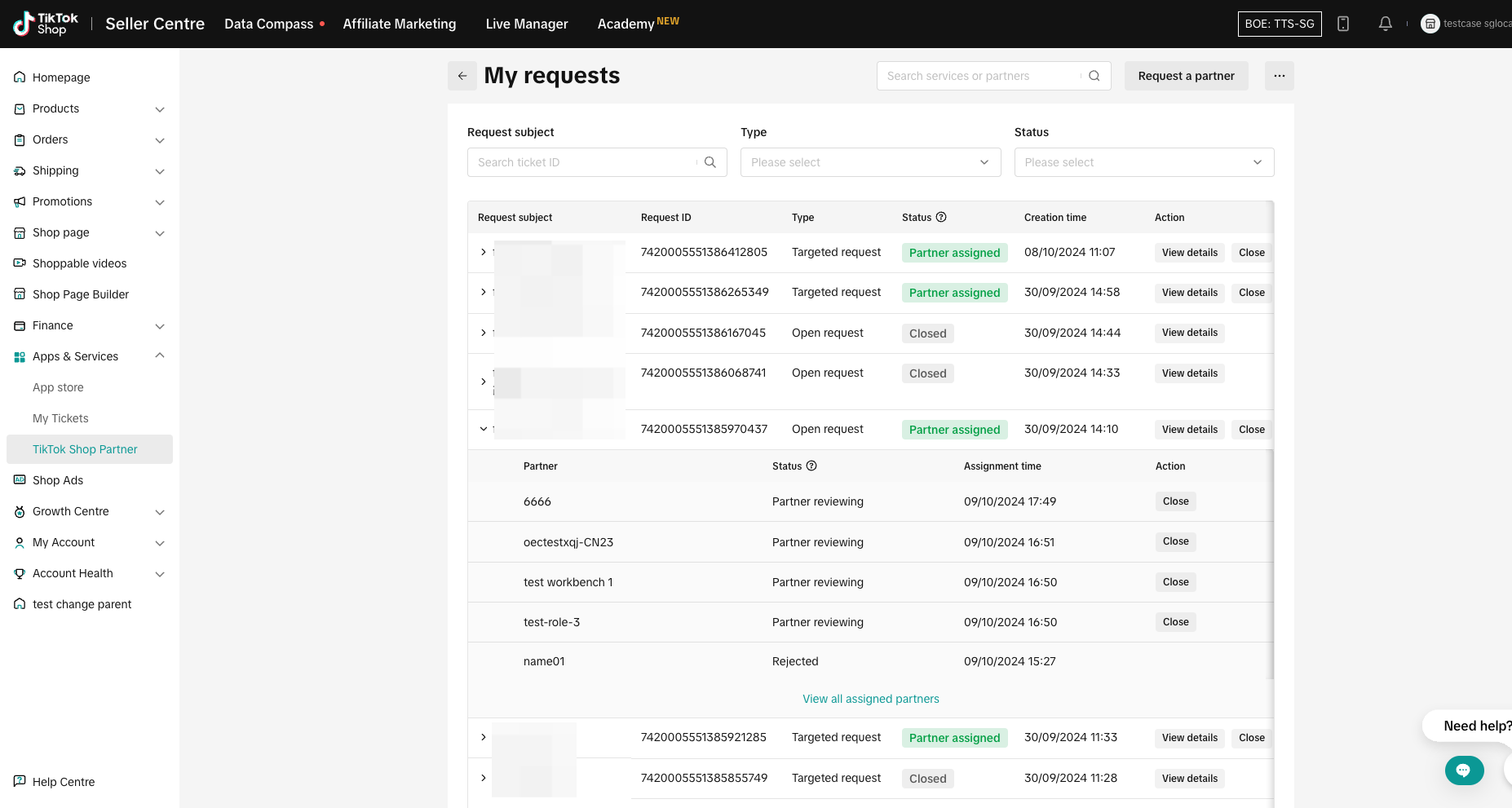Open the Type dropdown filter
Image resolution: width=1512 pixels, height=808 pixels.
870,162
